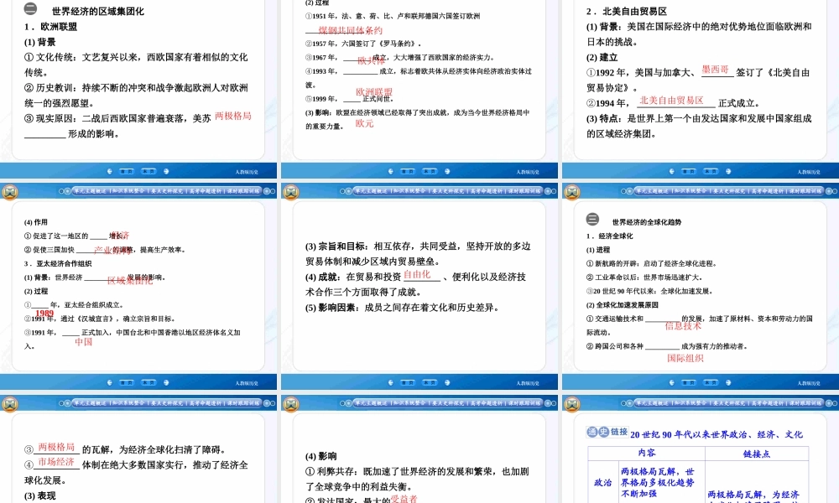Click the gold logo icon above the 经济全球化 slide
The image size is (839, 503).
tap(571, 192)
